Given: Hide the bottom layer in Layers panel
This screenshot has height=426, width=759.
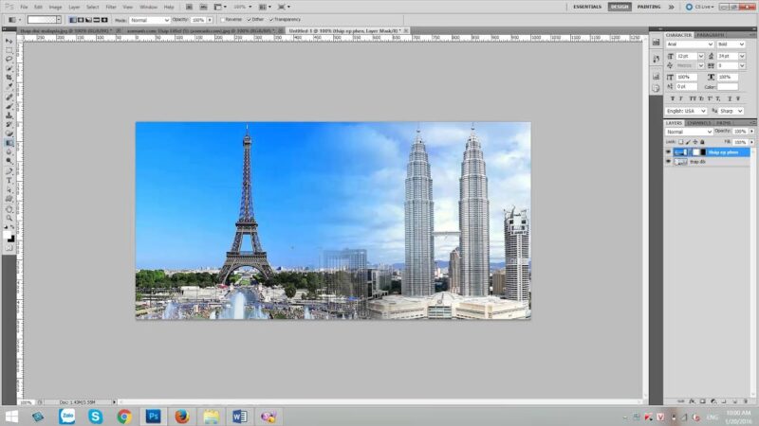Looking at the screenshot, I should point(669,162).
